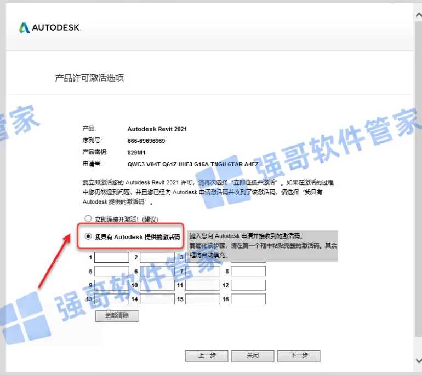Image resolution: width=422 pixels, height=375 pixels.
Task: Click the 产品密钥 label
Action: click(x=95, y=152)
